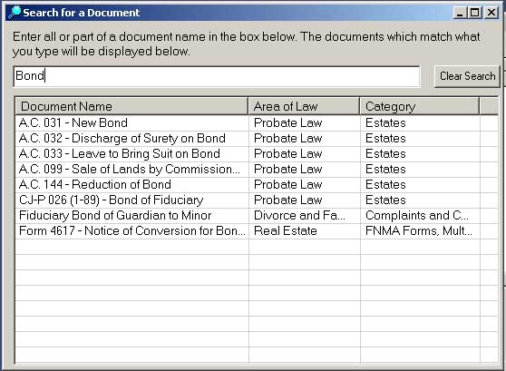Click the FNMA Forms category cell
506x371 pixels.
[x=420, y=231]
